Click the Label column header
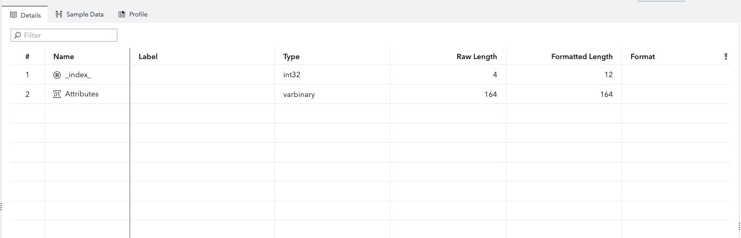The height and width of the screenshot is (238, 741). coord(148,56)
